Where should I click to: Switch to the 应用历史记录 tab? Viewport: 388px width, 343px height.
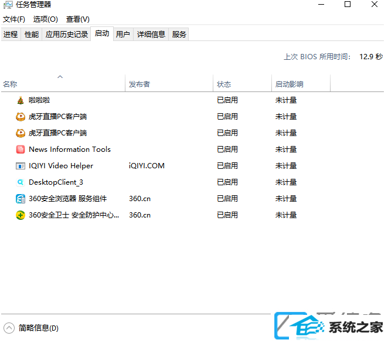(x=67, y=34)
